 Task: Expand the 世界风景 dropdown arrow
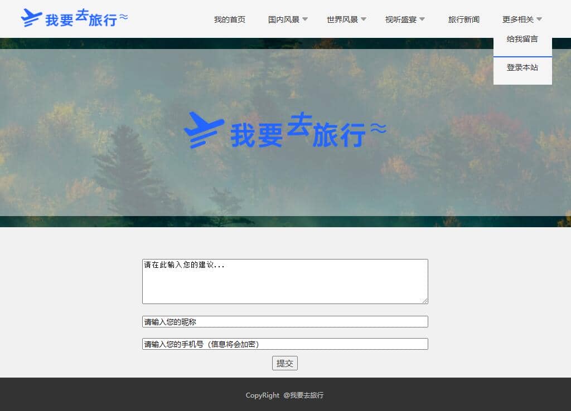click(364, 19)
